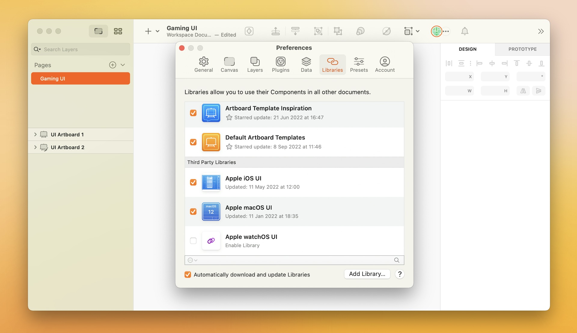This screenshot has width=577, height=333.
Task: Select the DESIGN inspector tab
Action: [x=468, y=49]
